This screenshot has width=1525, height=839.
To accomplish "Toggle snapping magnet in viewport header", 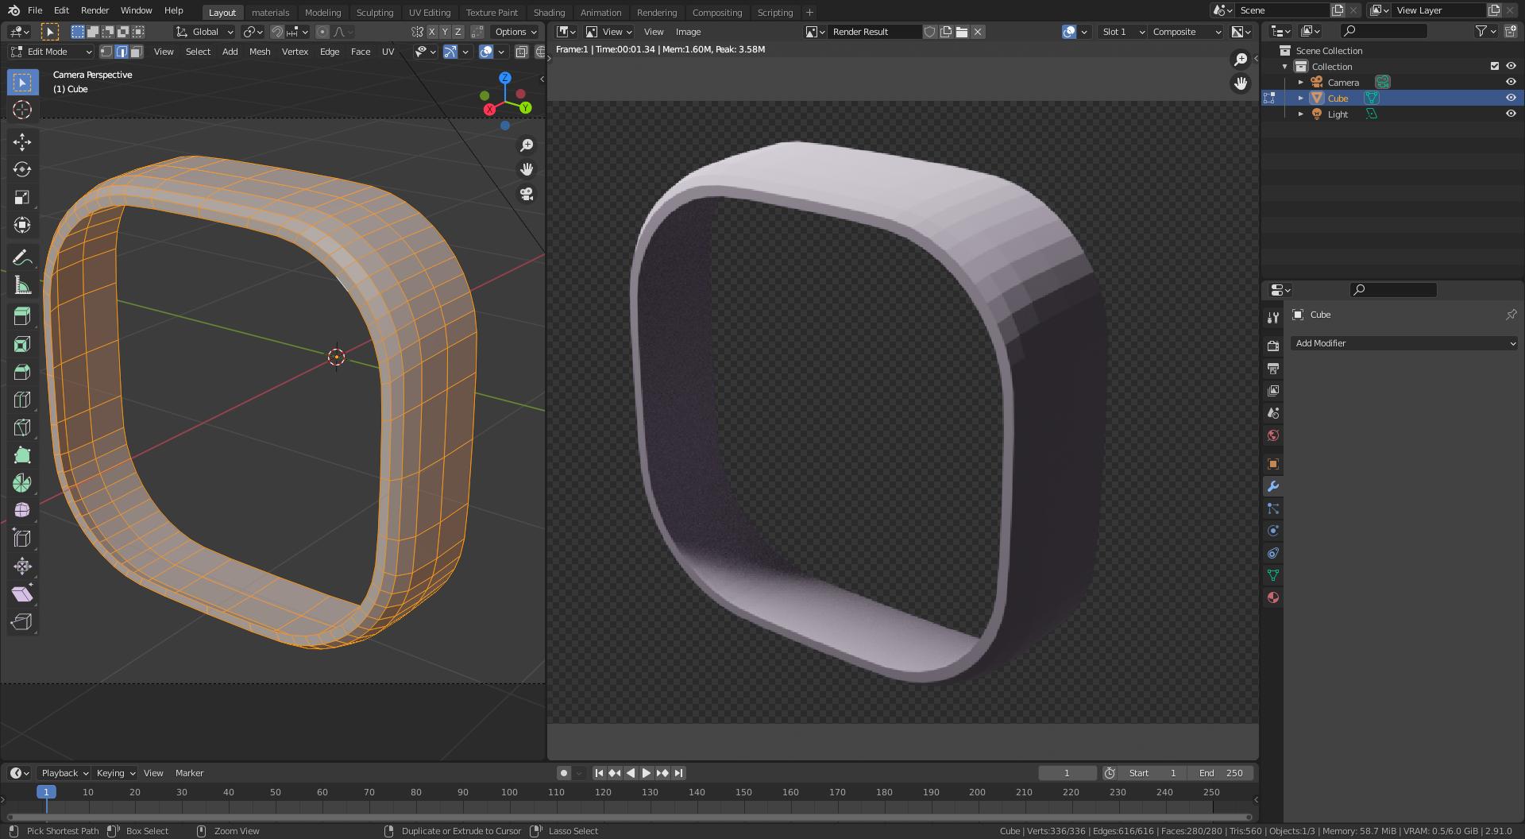I will 277,32.
